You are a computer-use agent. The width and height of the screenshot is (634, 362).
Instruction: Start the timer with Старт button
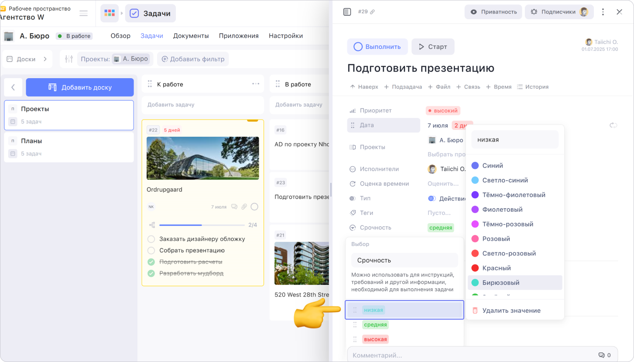[433, 47]
